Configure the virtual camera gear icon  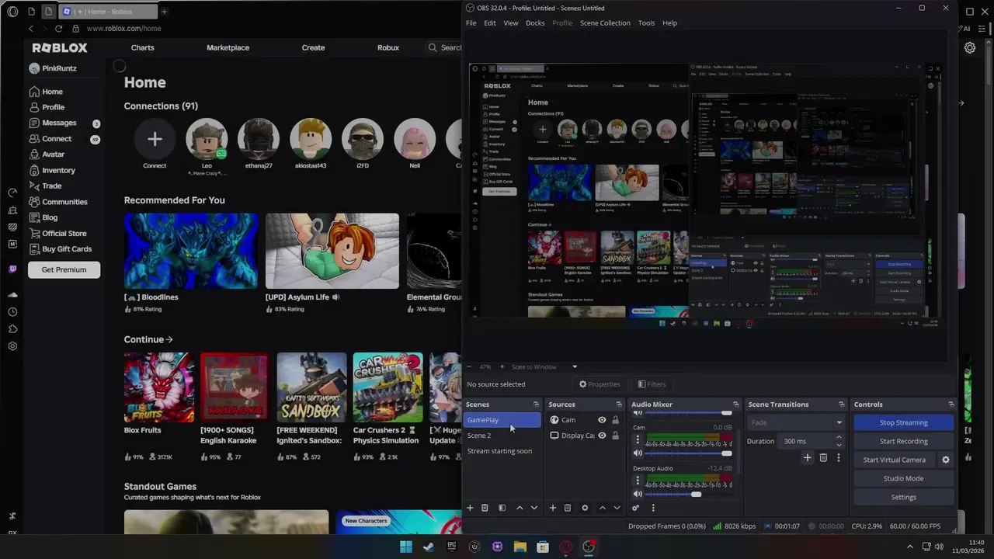pyautogui.click(x=946, y=460)
